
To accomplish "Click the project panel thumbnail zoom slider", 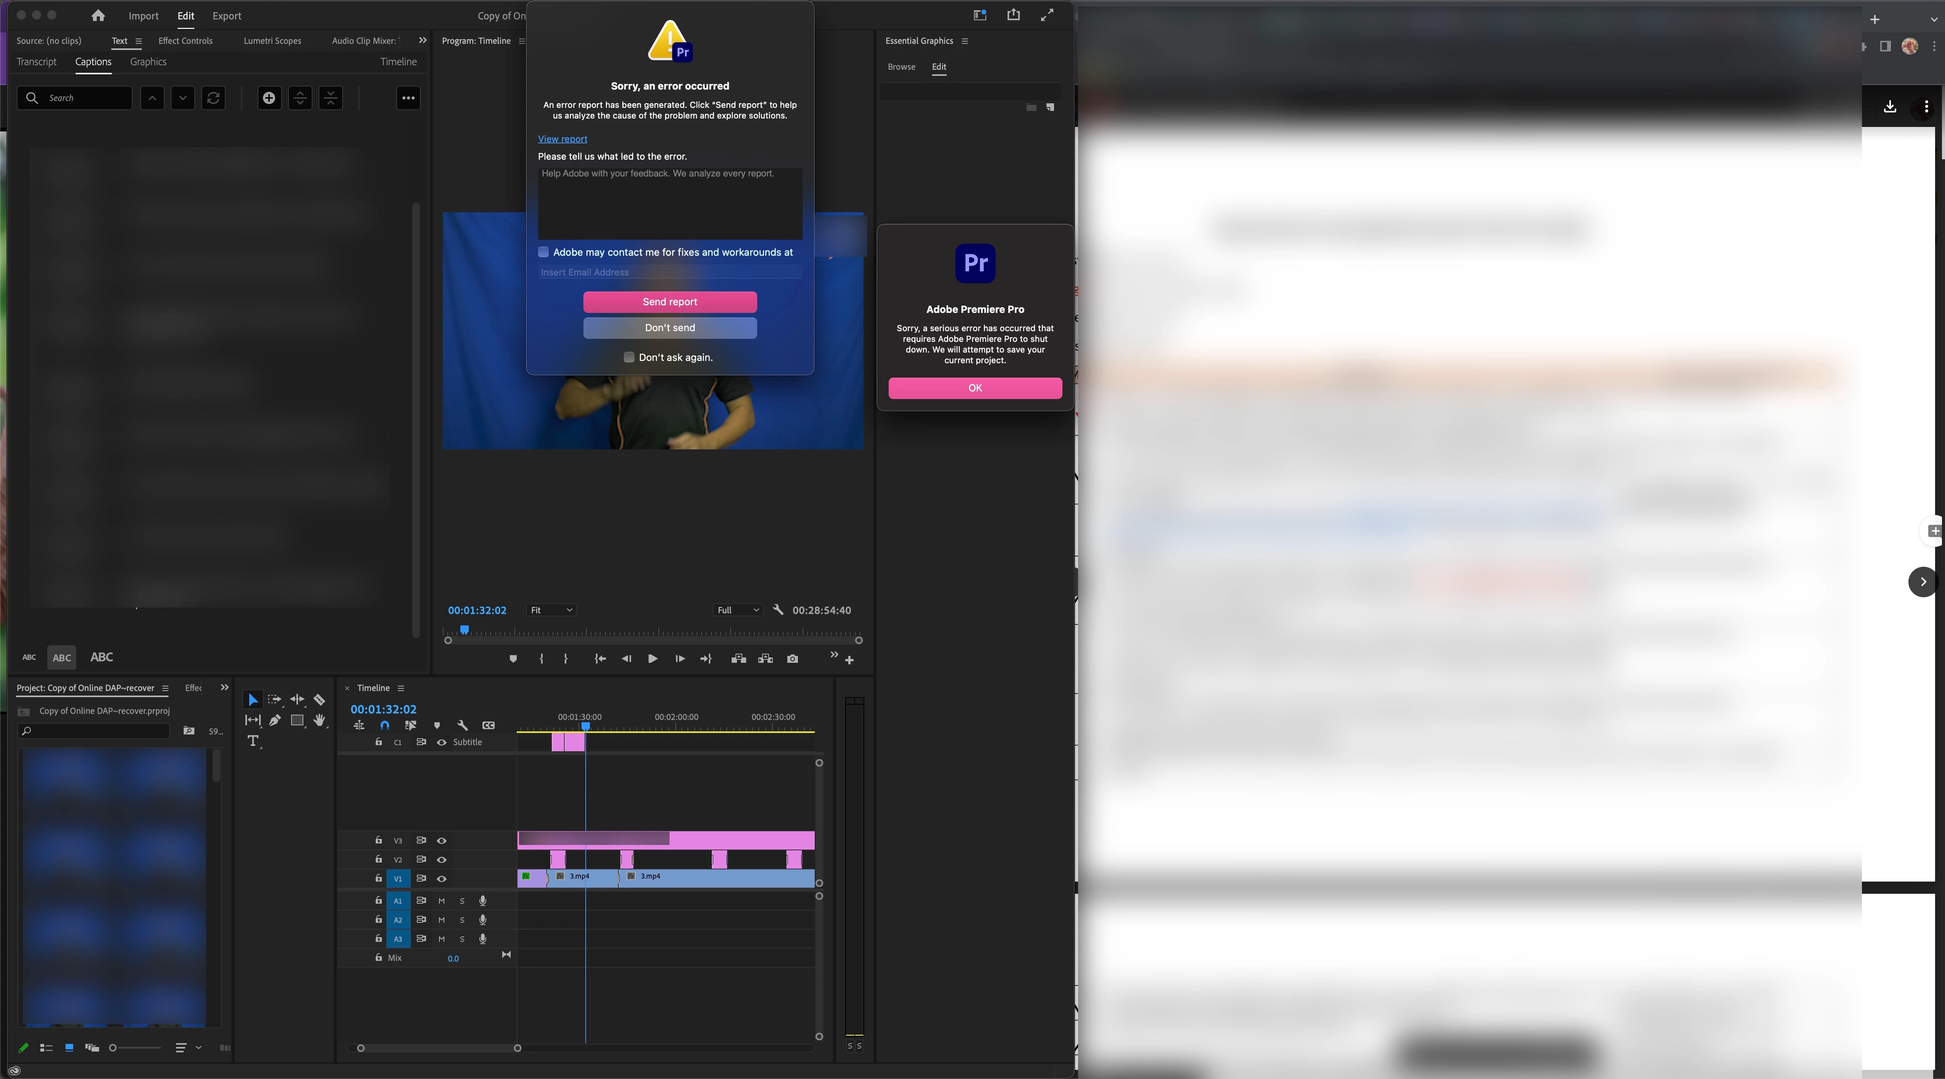I will pyautogui.click(x=136, y=1047).
